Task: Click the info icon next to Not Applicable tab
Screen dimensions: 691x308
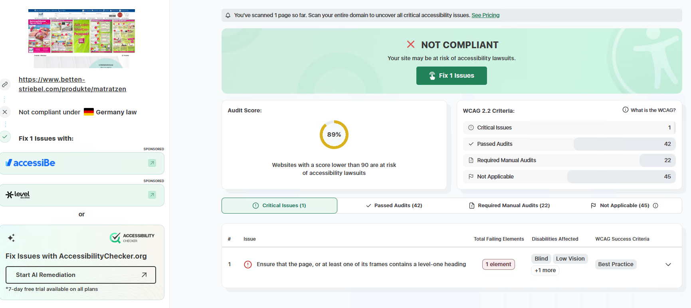Action: click(655, 206)
